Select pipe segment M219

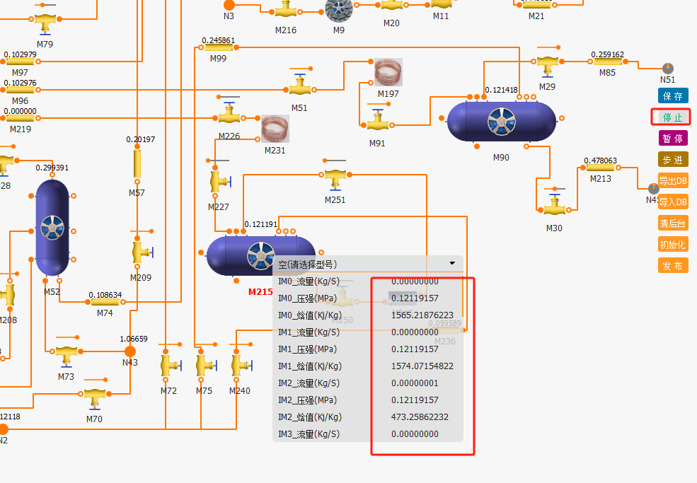point(20,118)
